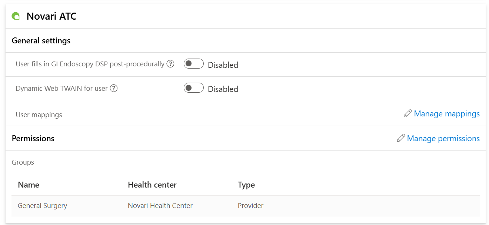The width and height of the screenshot is (489, 225).
Task: Click the pencil icon beside Manage mappings
Action: (x=407, y=113)
